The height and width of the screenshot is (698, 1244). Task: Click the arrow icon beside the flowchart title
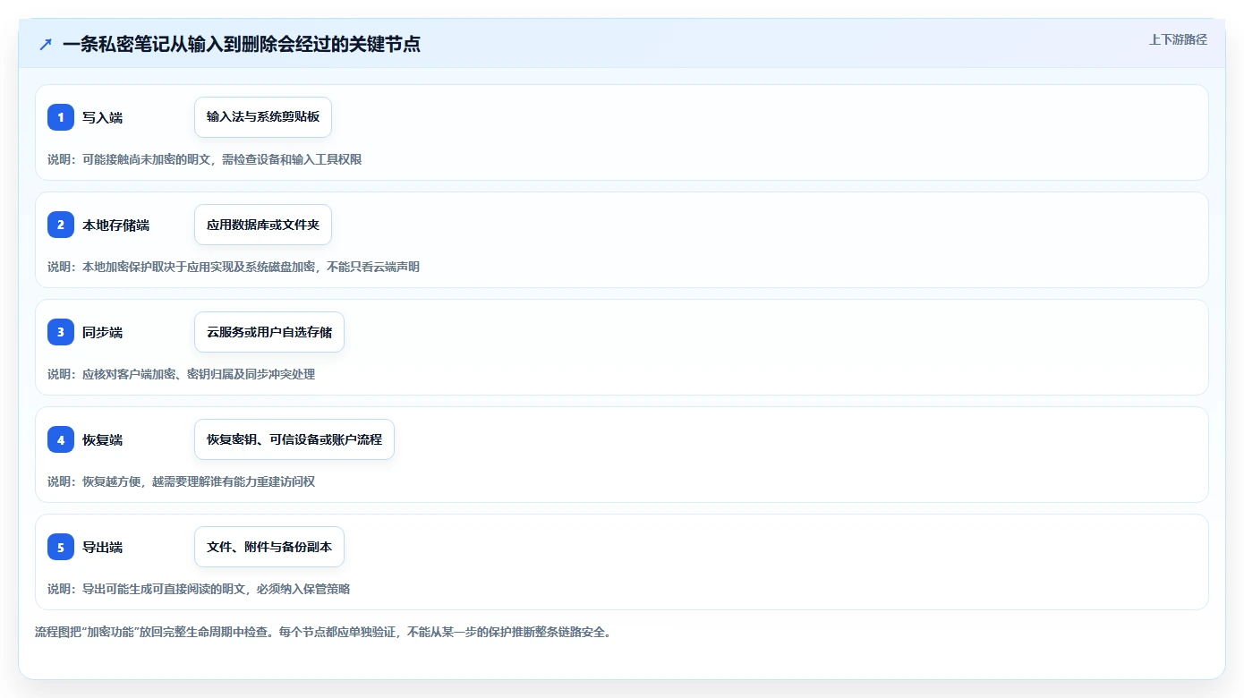coord(46,44)
